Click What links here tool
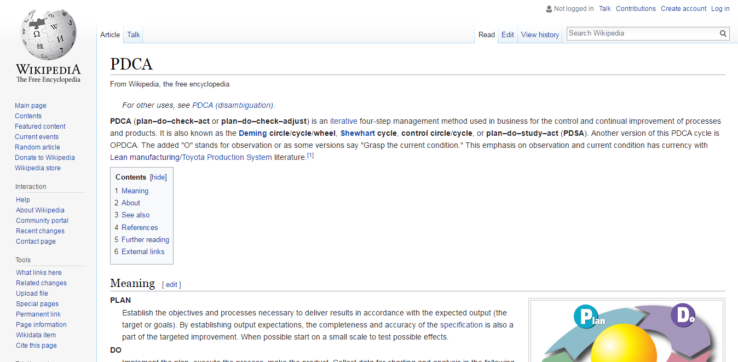738x362 pixels. [x=39, y=273]
